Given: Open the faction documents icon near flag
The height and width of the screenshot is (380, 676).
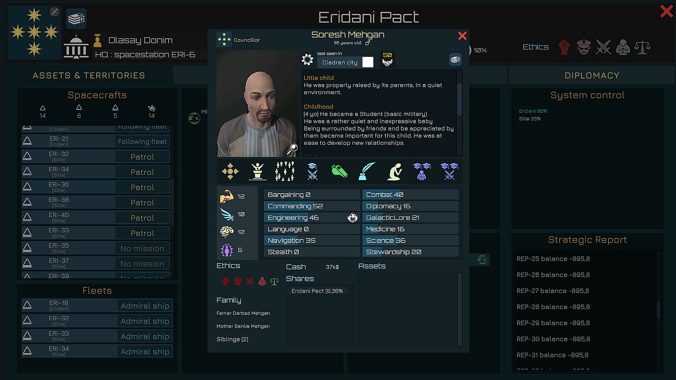Looking at the screenshot, I should [x=76, y=19].
